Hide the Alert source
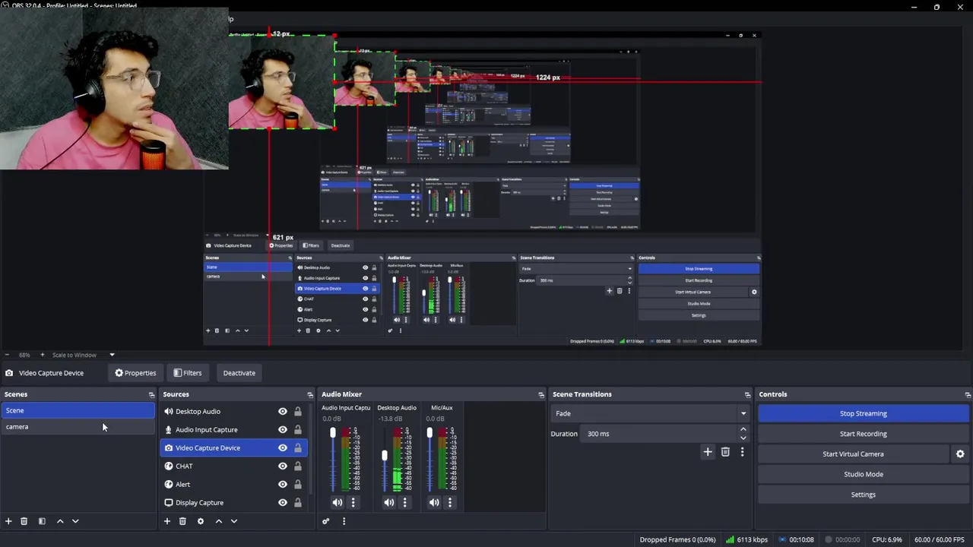The image size is (973, 547). tap(283, 485)
